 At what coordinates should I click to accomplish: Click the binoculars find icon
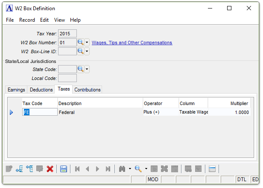tap(121, 169)
